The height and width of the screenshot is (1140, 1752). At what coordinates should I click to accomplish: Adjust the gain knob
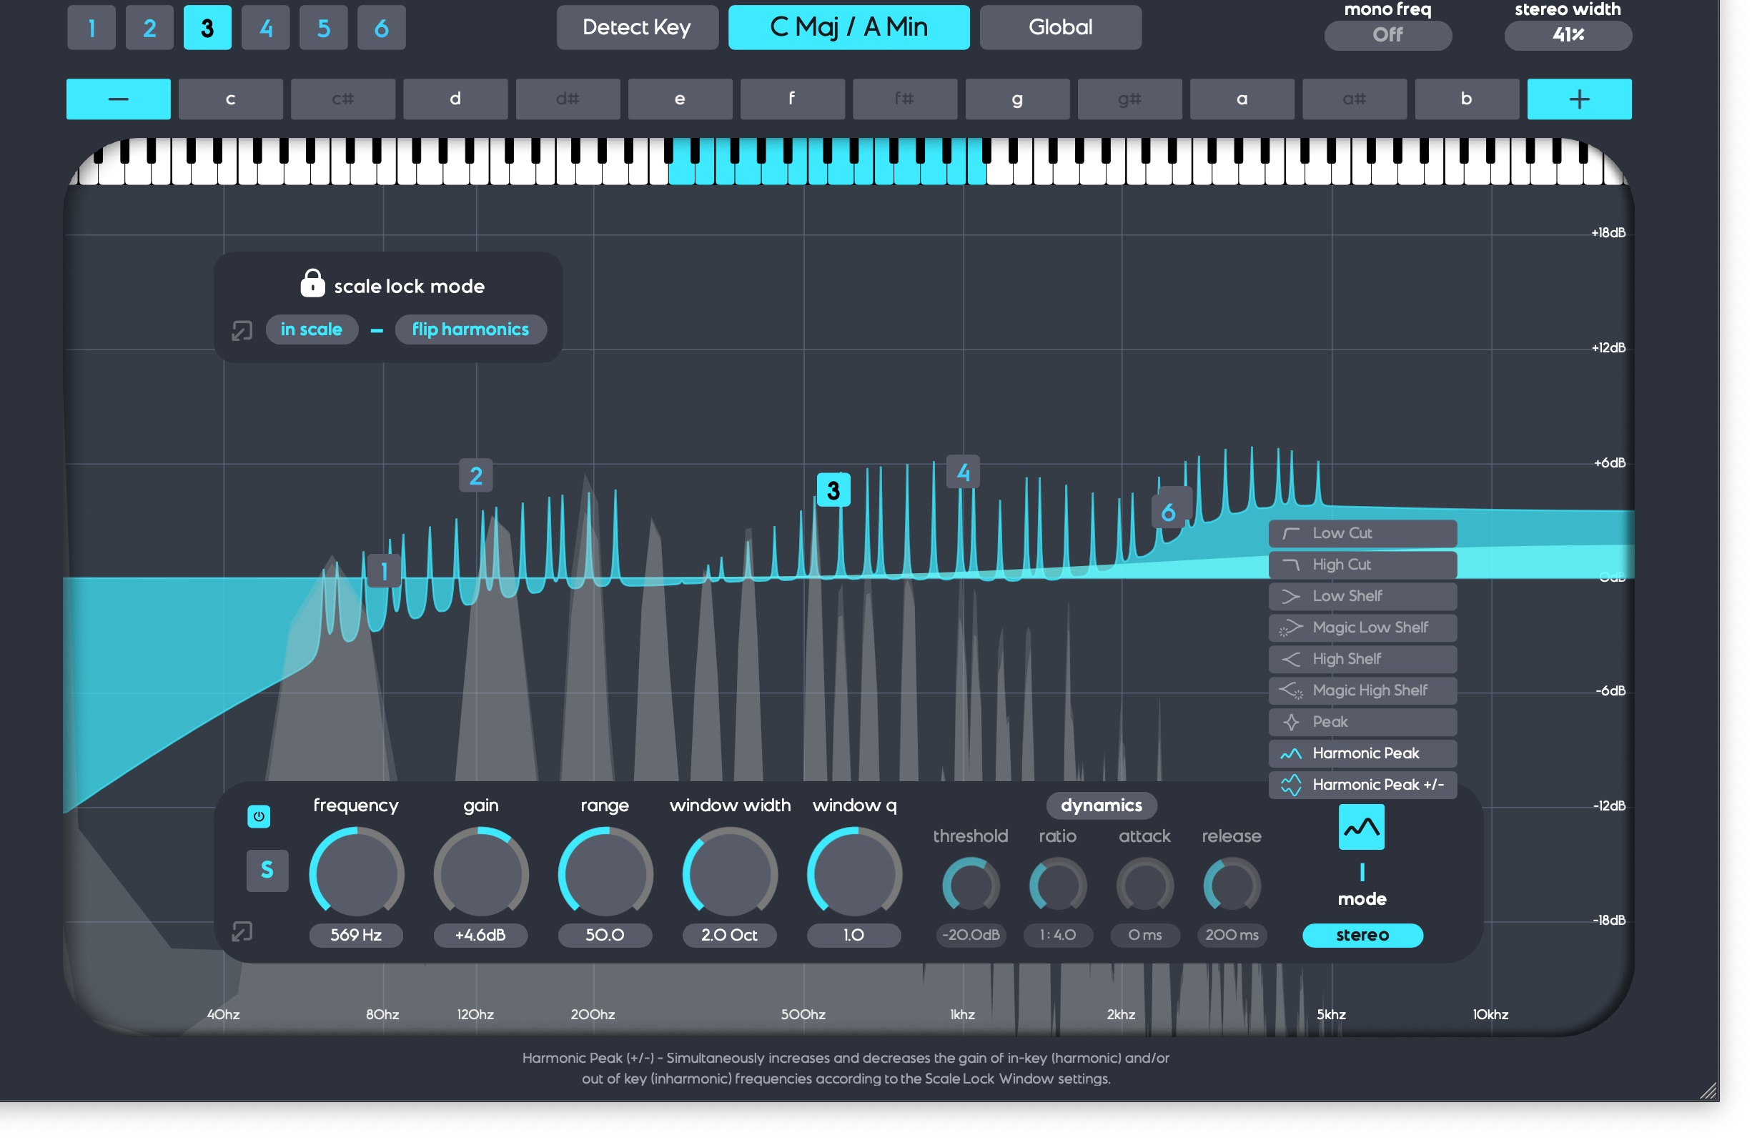point(480,875)
